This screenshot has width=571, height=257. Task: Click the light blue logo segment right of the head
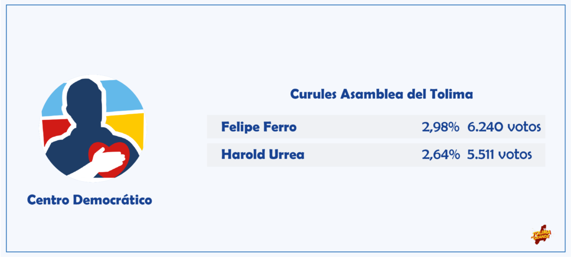[121, 96]
